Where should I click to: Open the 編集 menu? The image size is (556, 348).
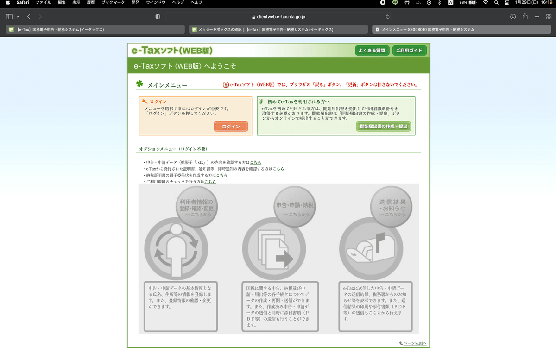coord(62,3)
